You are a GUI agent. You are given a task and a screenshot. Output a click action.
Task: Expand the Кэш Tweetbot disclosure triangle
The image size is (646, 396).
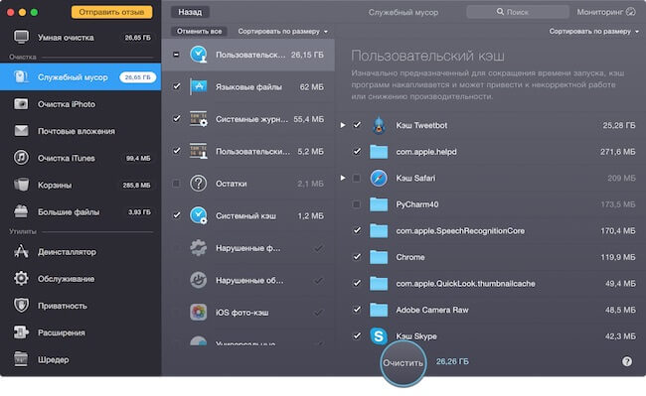343,125
